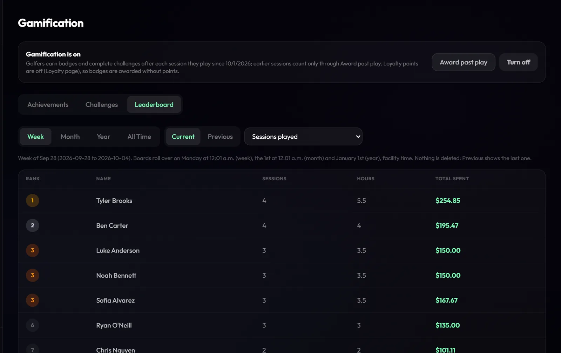Click the rank 2 silver badge
The height and width of the screenshot is (353, 561).
pyautogui.click(x=33, y=226)
